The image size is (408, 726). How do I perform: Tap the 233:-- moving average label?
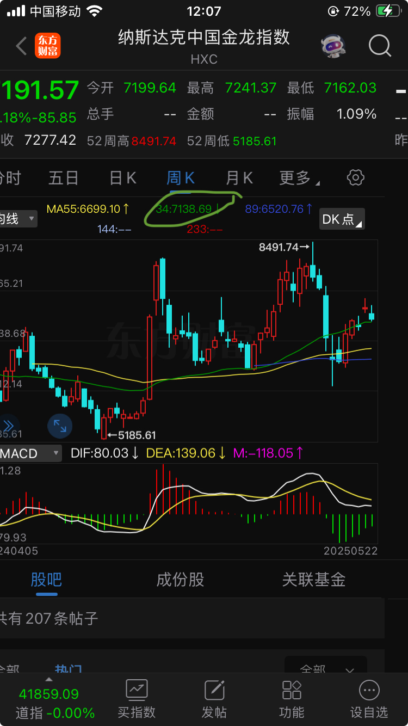click(x=205, y=229)
